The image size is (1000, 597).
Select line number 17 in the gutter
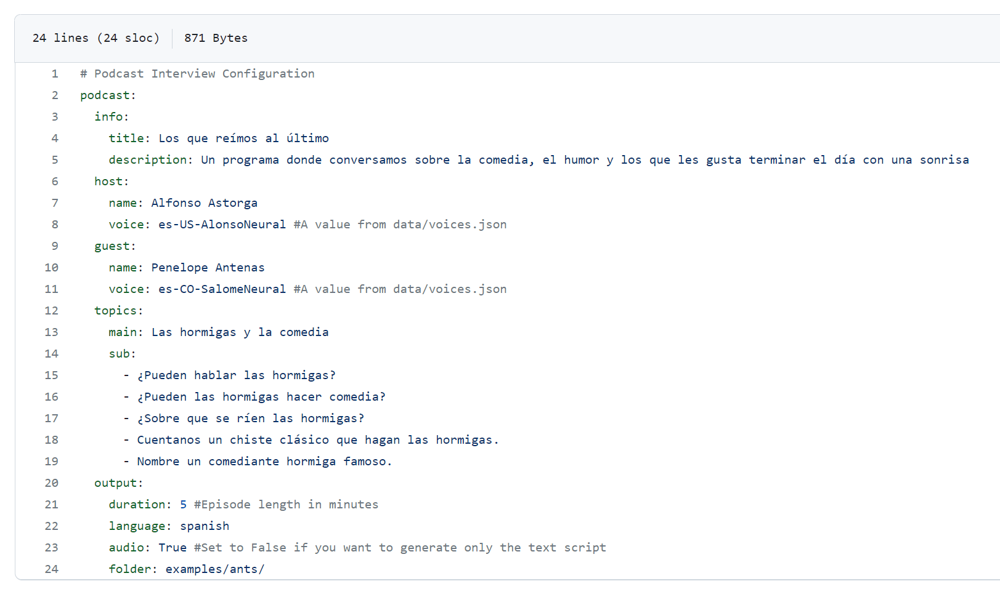(x=52, y=419)
